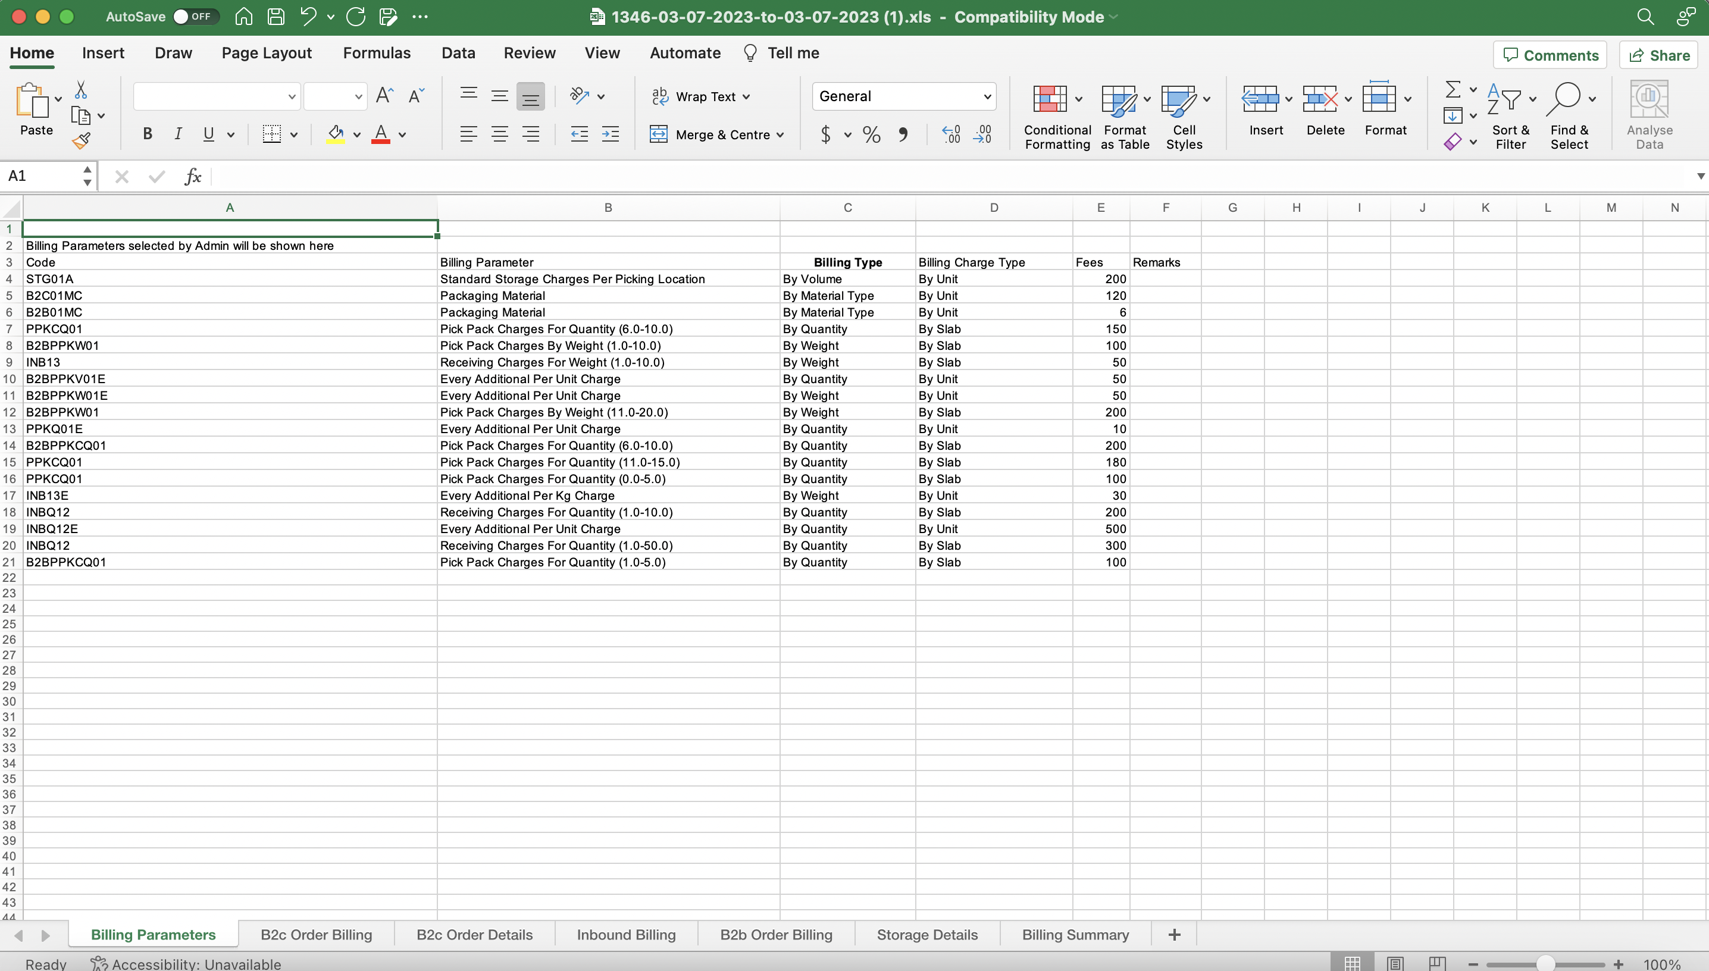Align text left in the cell
Viewport: 1709px width, 971px height.
(469, 134)
